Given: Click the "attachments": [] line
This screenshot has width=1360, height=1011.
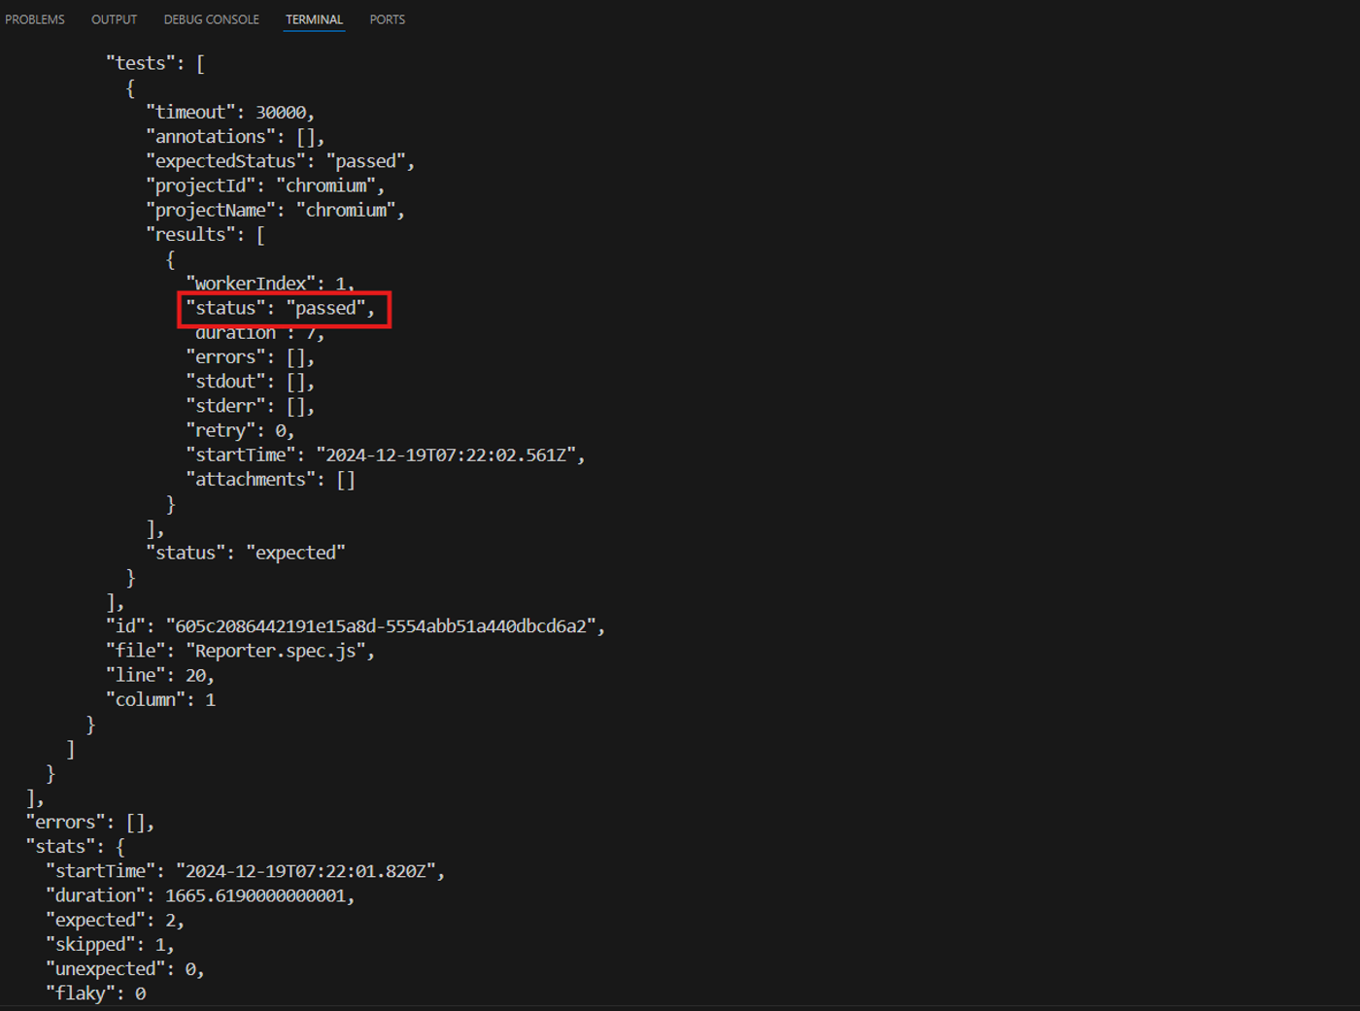Looking at the screenshot, I should [x=270, y=480].
